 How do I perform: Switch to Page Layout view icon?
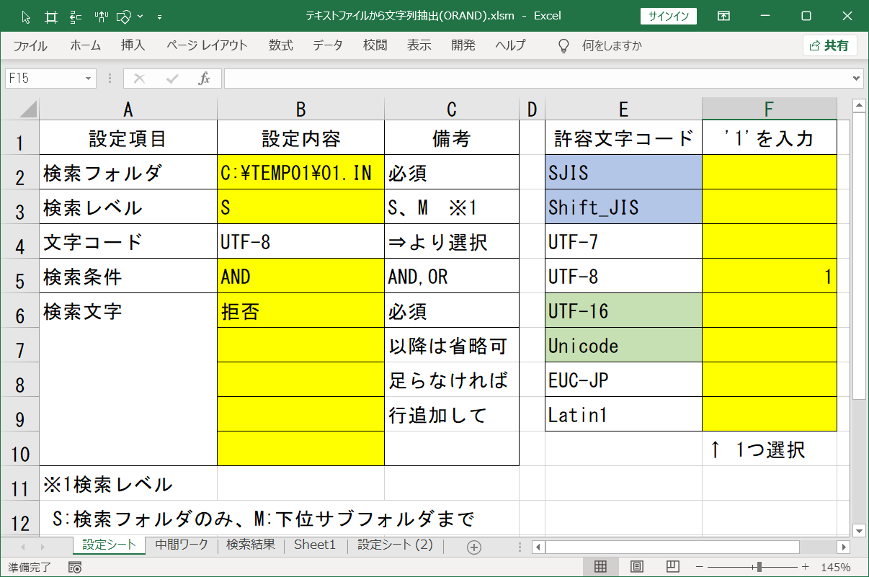click(637, 565)
